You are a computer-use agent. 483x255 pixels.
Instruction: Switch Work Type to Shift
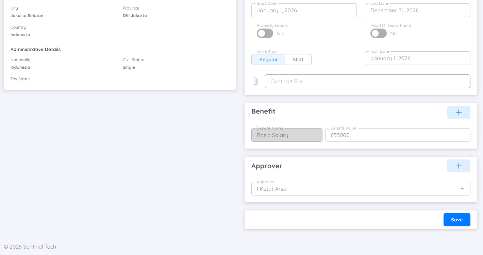[x=298, y=59]
